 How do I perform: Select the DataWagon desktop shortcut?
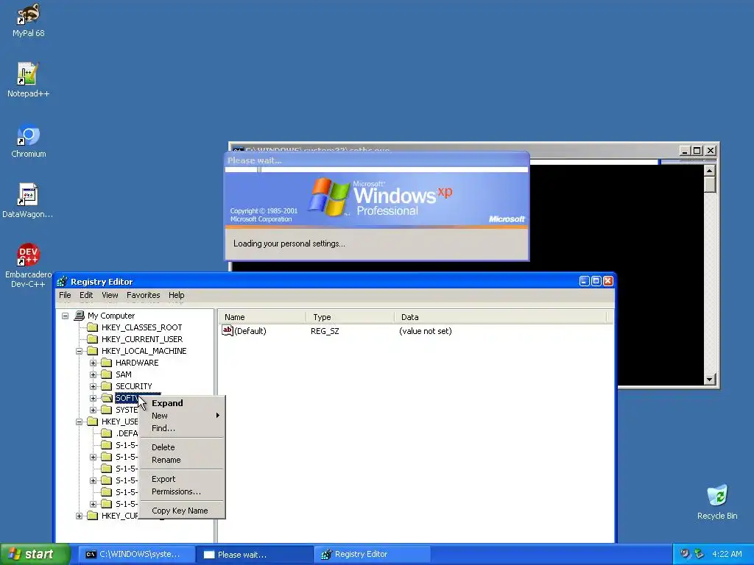[x=28, y=201]
